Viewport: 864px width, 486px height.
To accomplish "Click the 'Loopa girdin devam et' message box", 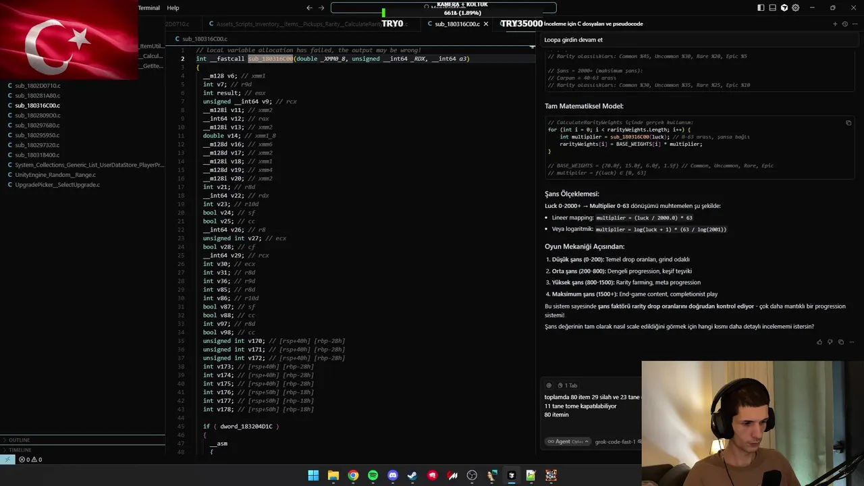I will pyautogui.click(x=699, y=40).
